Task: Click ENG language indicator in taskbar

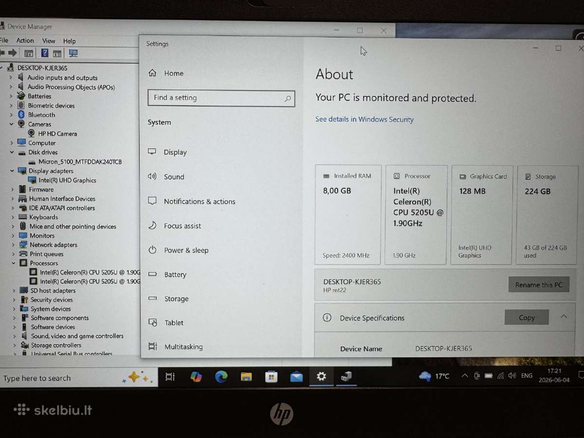Action: pyautogui.click(x=527, y=376)
